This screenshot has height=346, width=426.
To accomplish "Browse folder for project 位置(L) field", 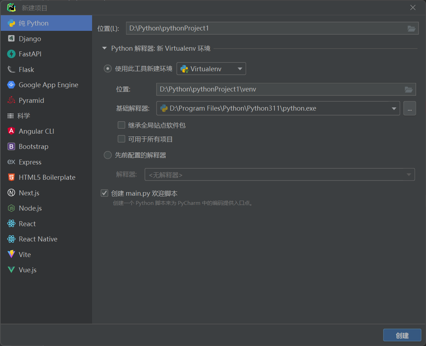I will tap(411, 28).
